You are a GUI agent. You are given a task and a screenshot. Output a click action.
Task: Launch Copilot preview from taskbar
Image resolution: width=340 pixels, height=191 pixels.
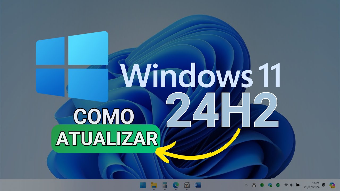332,185
